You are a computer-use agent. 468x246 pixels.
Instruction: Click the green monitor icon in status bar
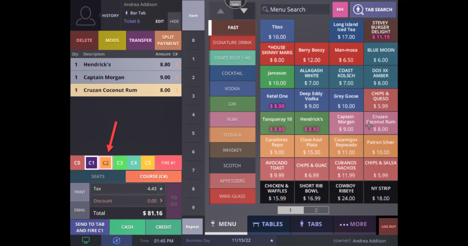85,241
